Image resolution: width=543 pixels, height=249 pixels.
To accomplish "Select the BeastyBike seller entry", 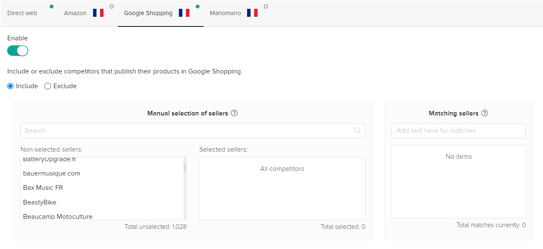I will pos(40,202).
